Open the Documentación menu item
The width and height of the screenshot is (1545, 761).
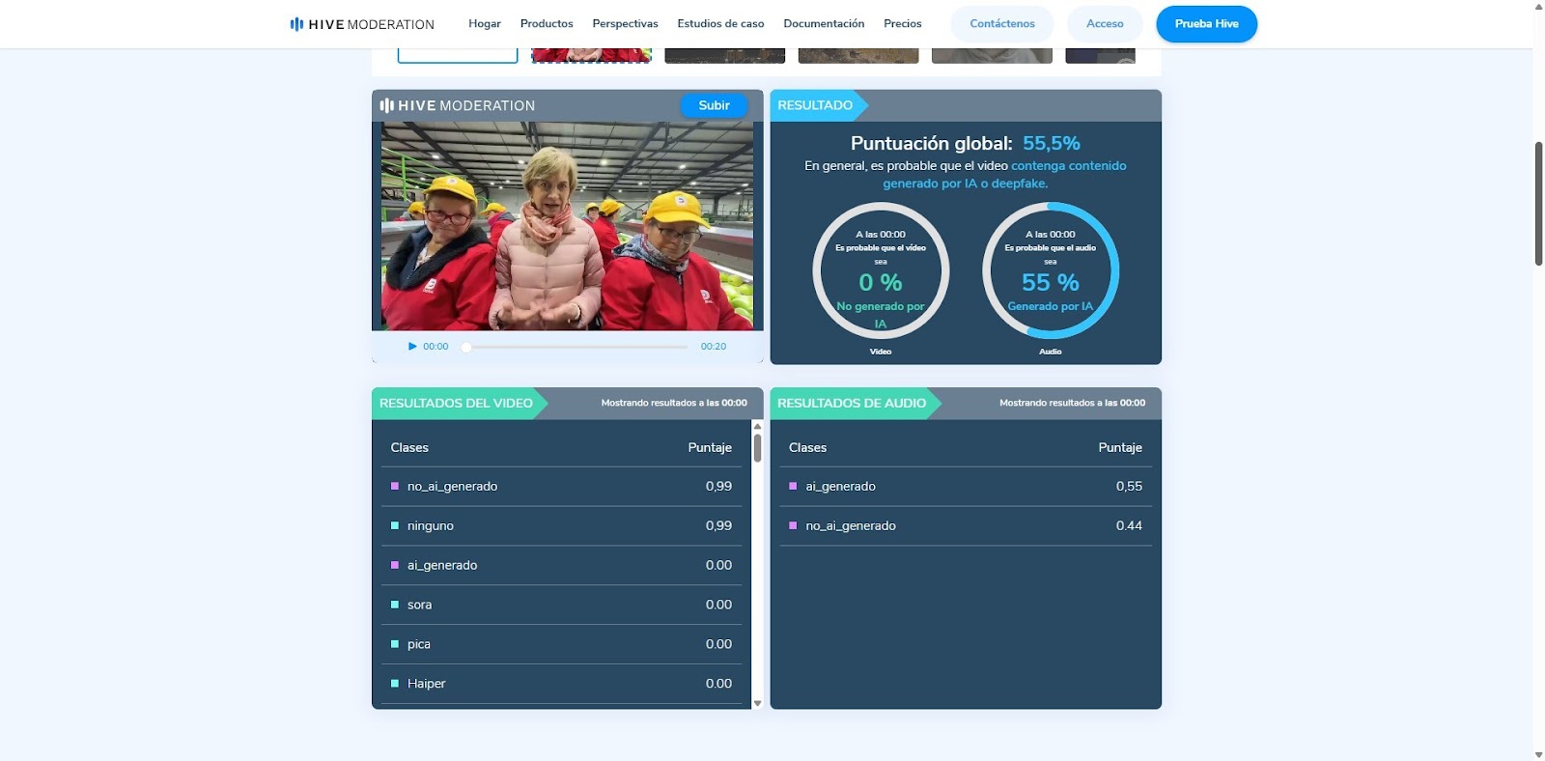(824, 23)
